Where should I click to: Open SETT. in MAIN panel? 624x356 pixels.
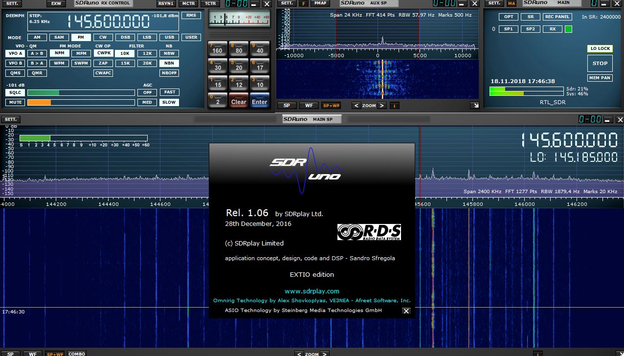494,3
